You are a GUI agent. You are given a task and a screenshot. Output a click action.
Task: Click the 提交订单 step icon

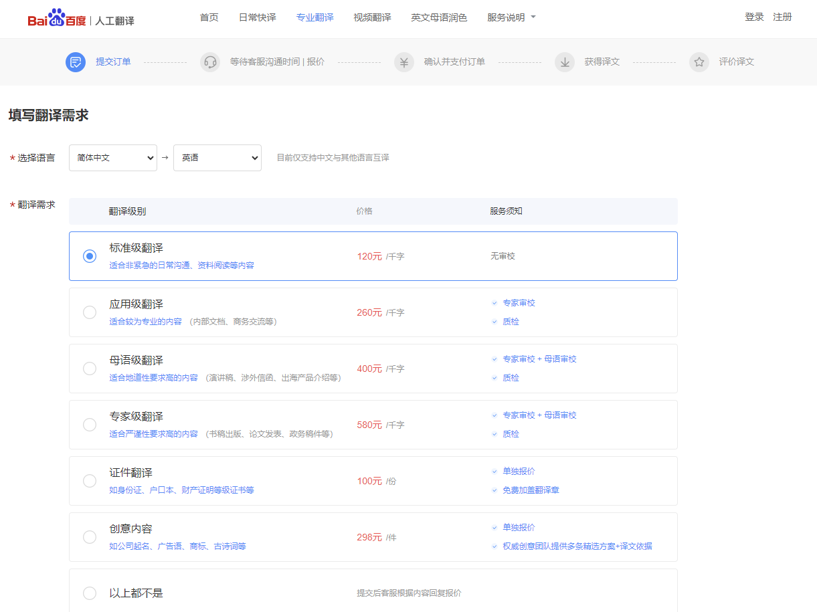(76, 62)
